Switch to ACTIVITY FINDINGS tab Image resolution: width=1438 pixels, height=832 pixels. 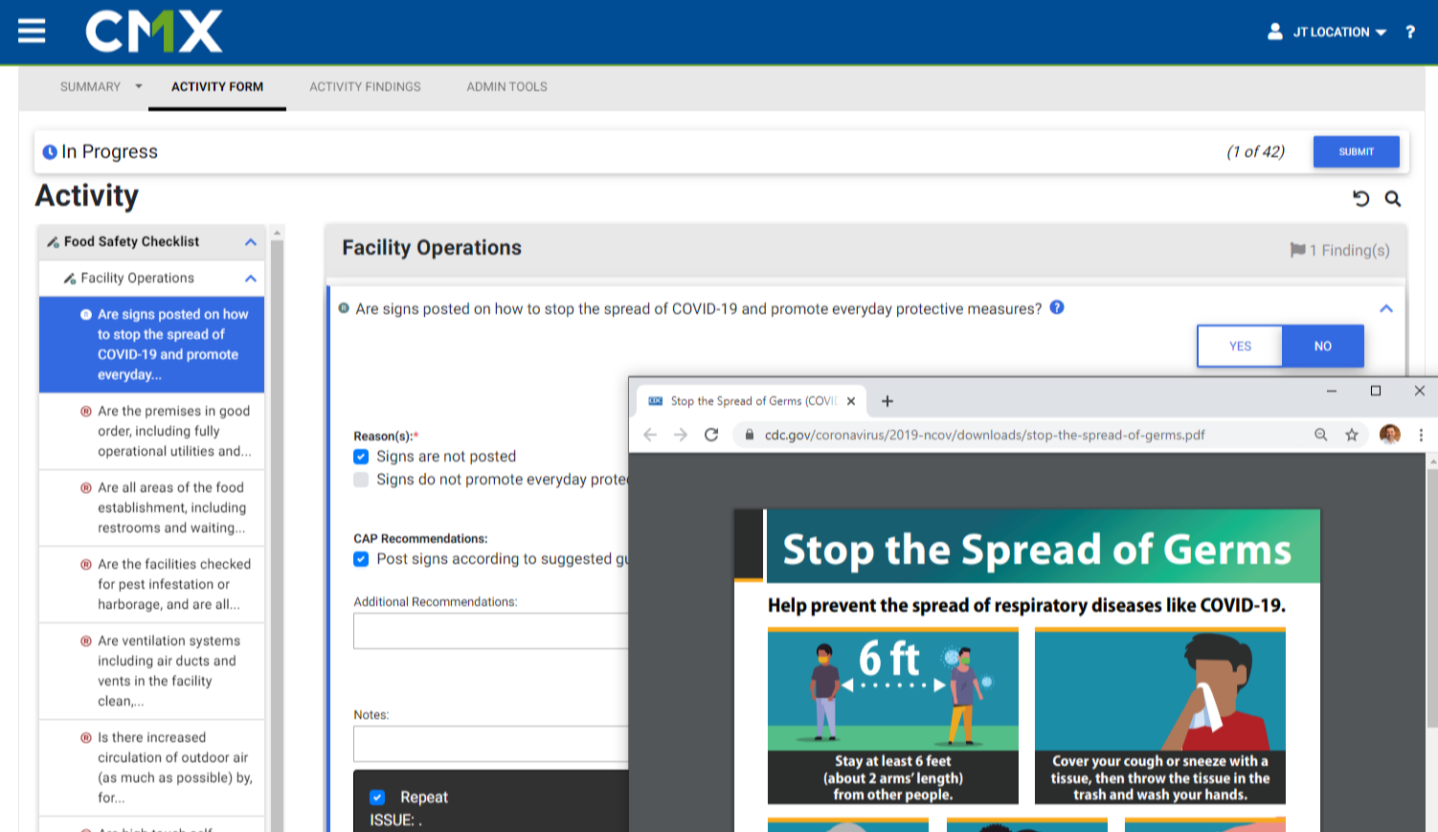[365, 86]
